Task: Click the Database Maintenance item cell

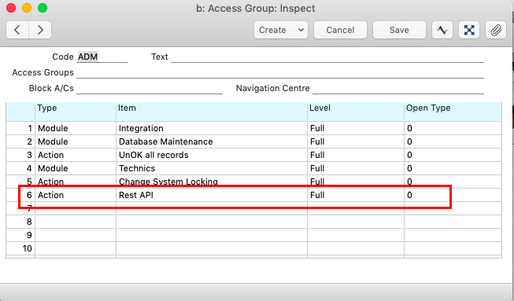Action: click(212, 141)
